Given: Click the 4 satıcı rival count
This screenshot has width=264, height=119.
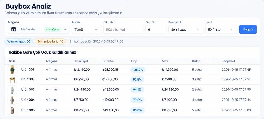Looking at the screenshot, I should click(x=197, y=100).
